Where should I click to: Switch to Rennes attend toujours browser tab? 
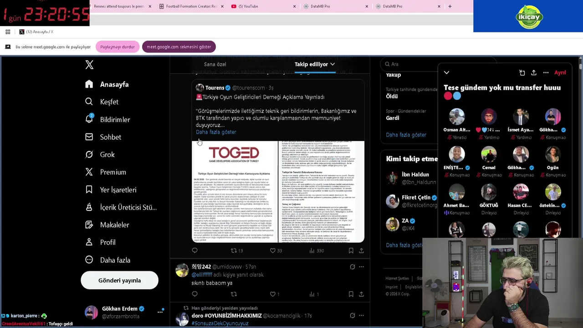pyautogui.click(x=118, y=6)
